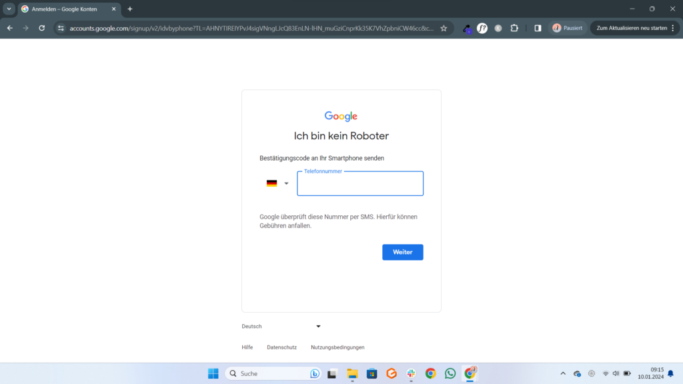Viewport: 683px width, 384px height.
Task: Open a new browser tab
Action: click(x=130, y=9)
